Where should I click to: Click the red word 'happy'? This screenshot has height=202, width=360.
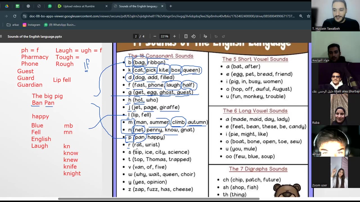[x=40, y=116]
